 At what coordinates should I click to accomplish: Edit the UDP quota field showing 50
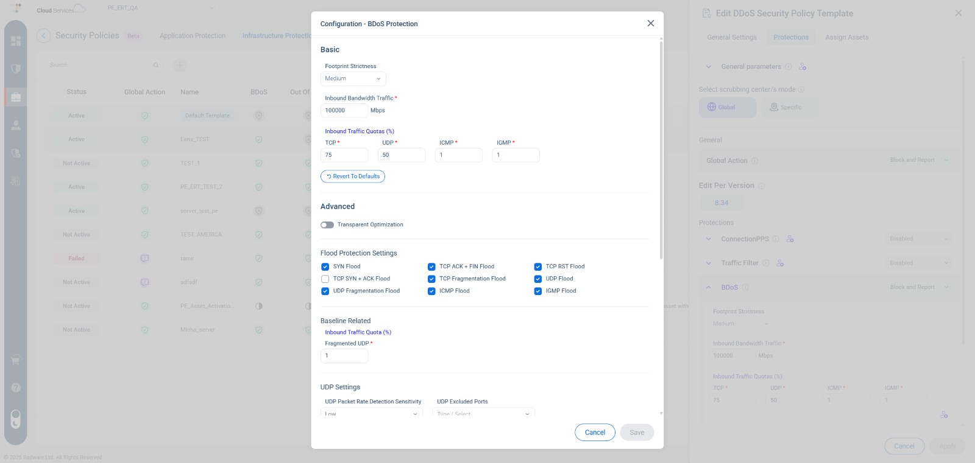pyautogui.click(x=402, y=155)
